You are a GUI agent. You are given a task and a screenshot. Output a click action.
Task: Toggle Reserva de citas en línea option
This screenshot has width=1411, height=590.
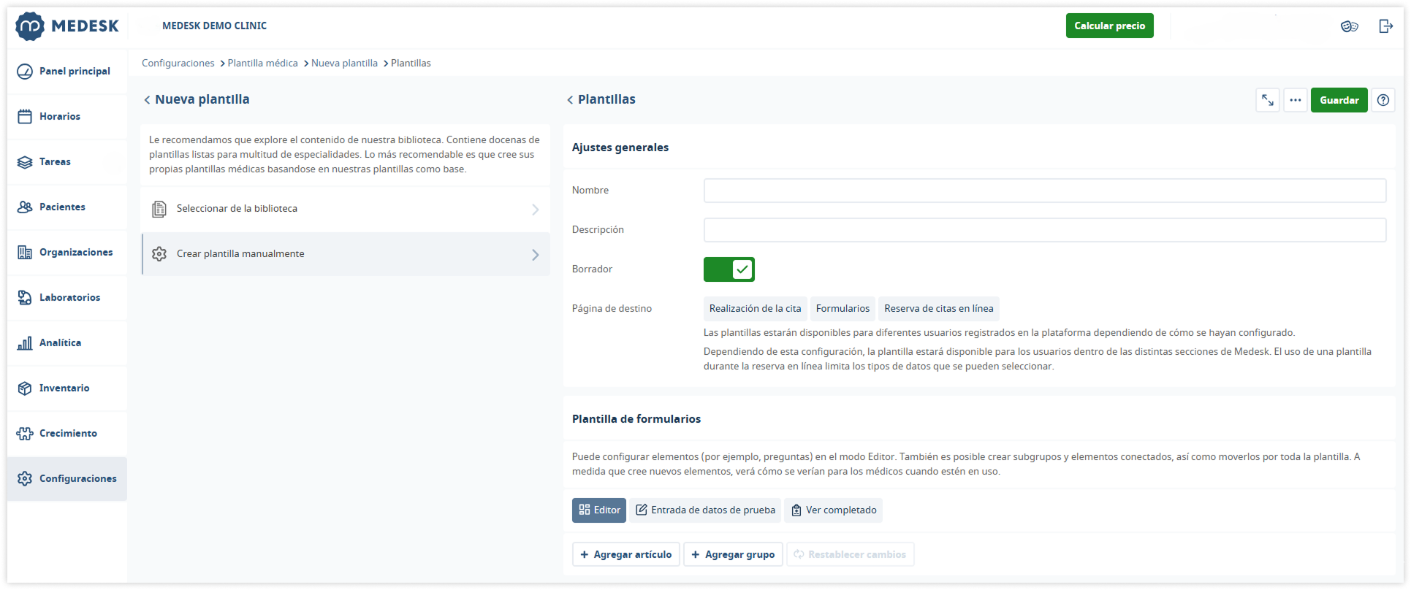pos(939,309)
